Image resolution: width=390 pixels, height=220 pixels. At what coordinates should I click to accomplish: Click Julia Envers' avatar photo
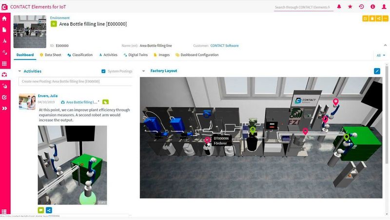click(27, 102)
